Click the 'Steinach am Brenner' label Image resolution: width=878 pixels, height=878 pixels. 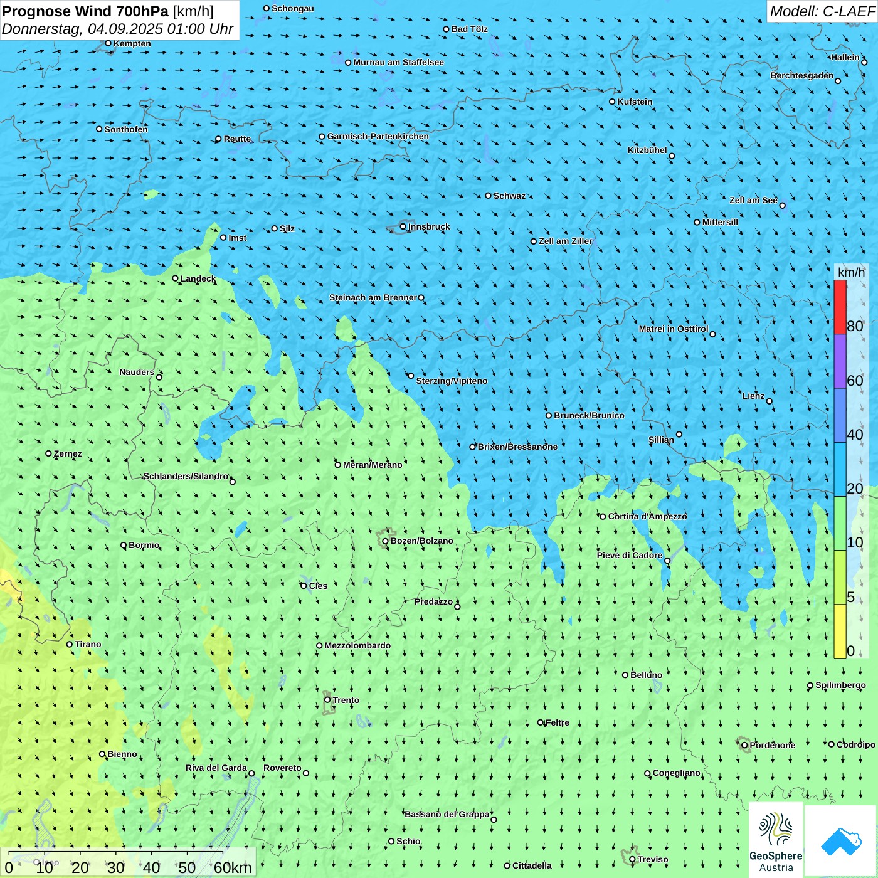[x=373, y=297]
